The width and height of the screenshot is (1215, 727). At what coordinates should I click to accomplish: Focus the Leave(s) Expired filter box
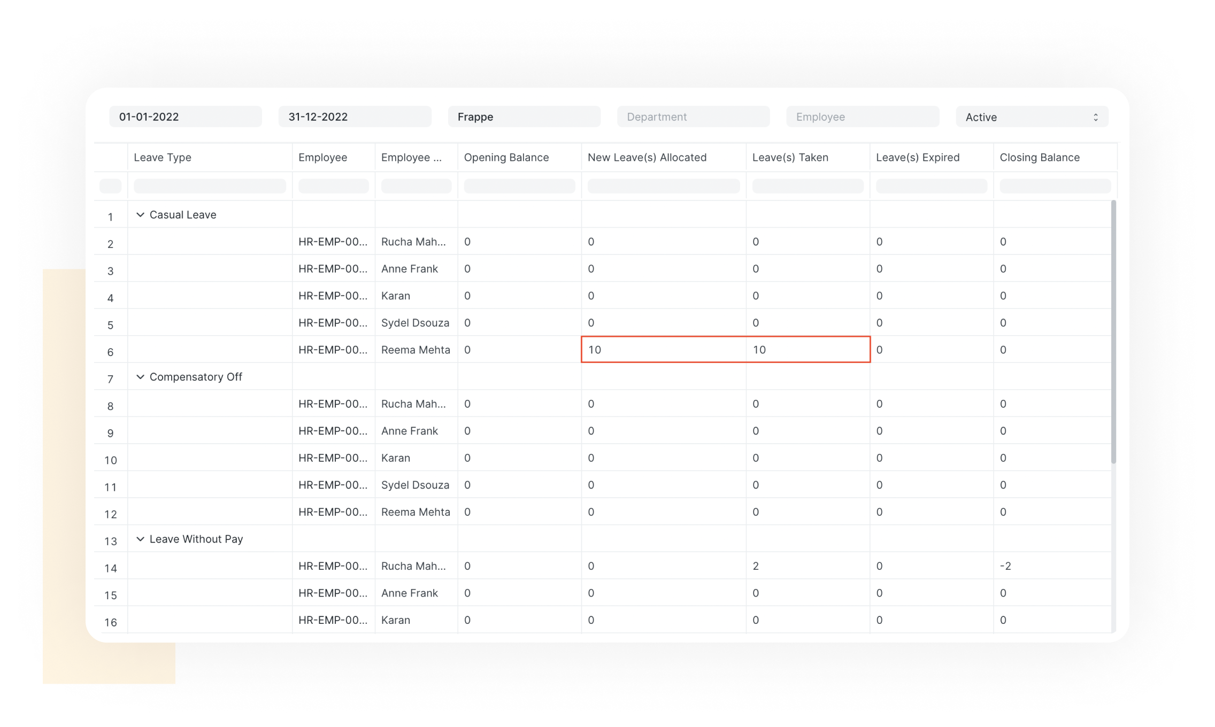(932, 186)
